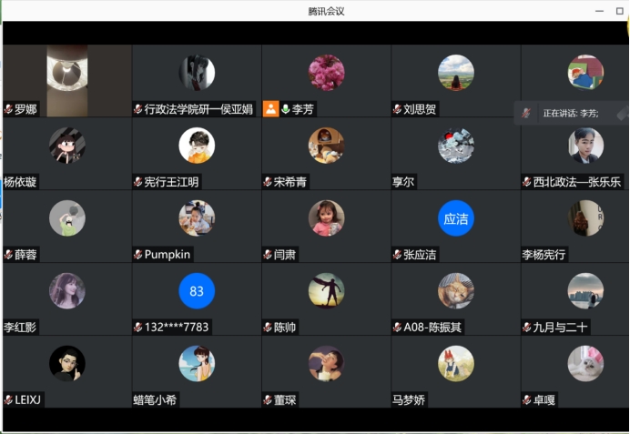This screenshot has width=630, height=434.
Task: Click muted mic icon next to 刘思贺
Action: [x=397, y=109]
